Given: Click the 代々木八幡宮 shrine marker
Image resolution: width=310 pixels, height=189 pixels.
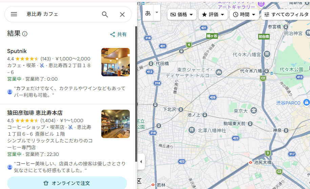Looking at the screenshot, I should tap(267, 54).
